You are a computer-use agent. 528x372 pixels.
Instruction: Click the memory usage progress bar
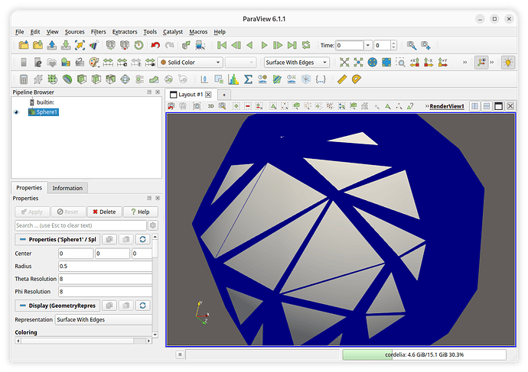[x=424, y=354]
